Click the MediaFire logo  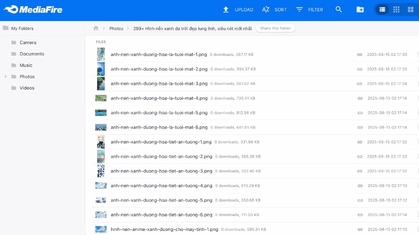33,9
